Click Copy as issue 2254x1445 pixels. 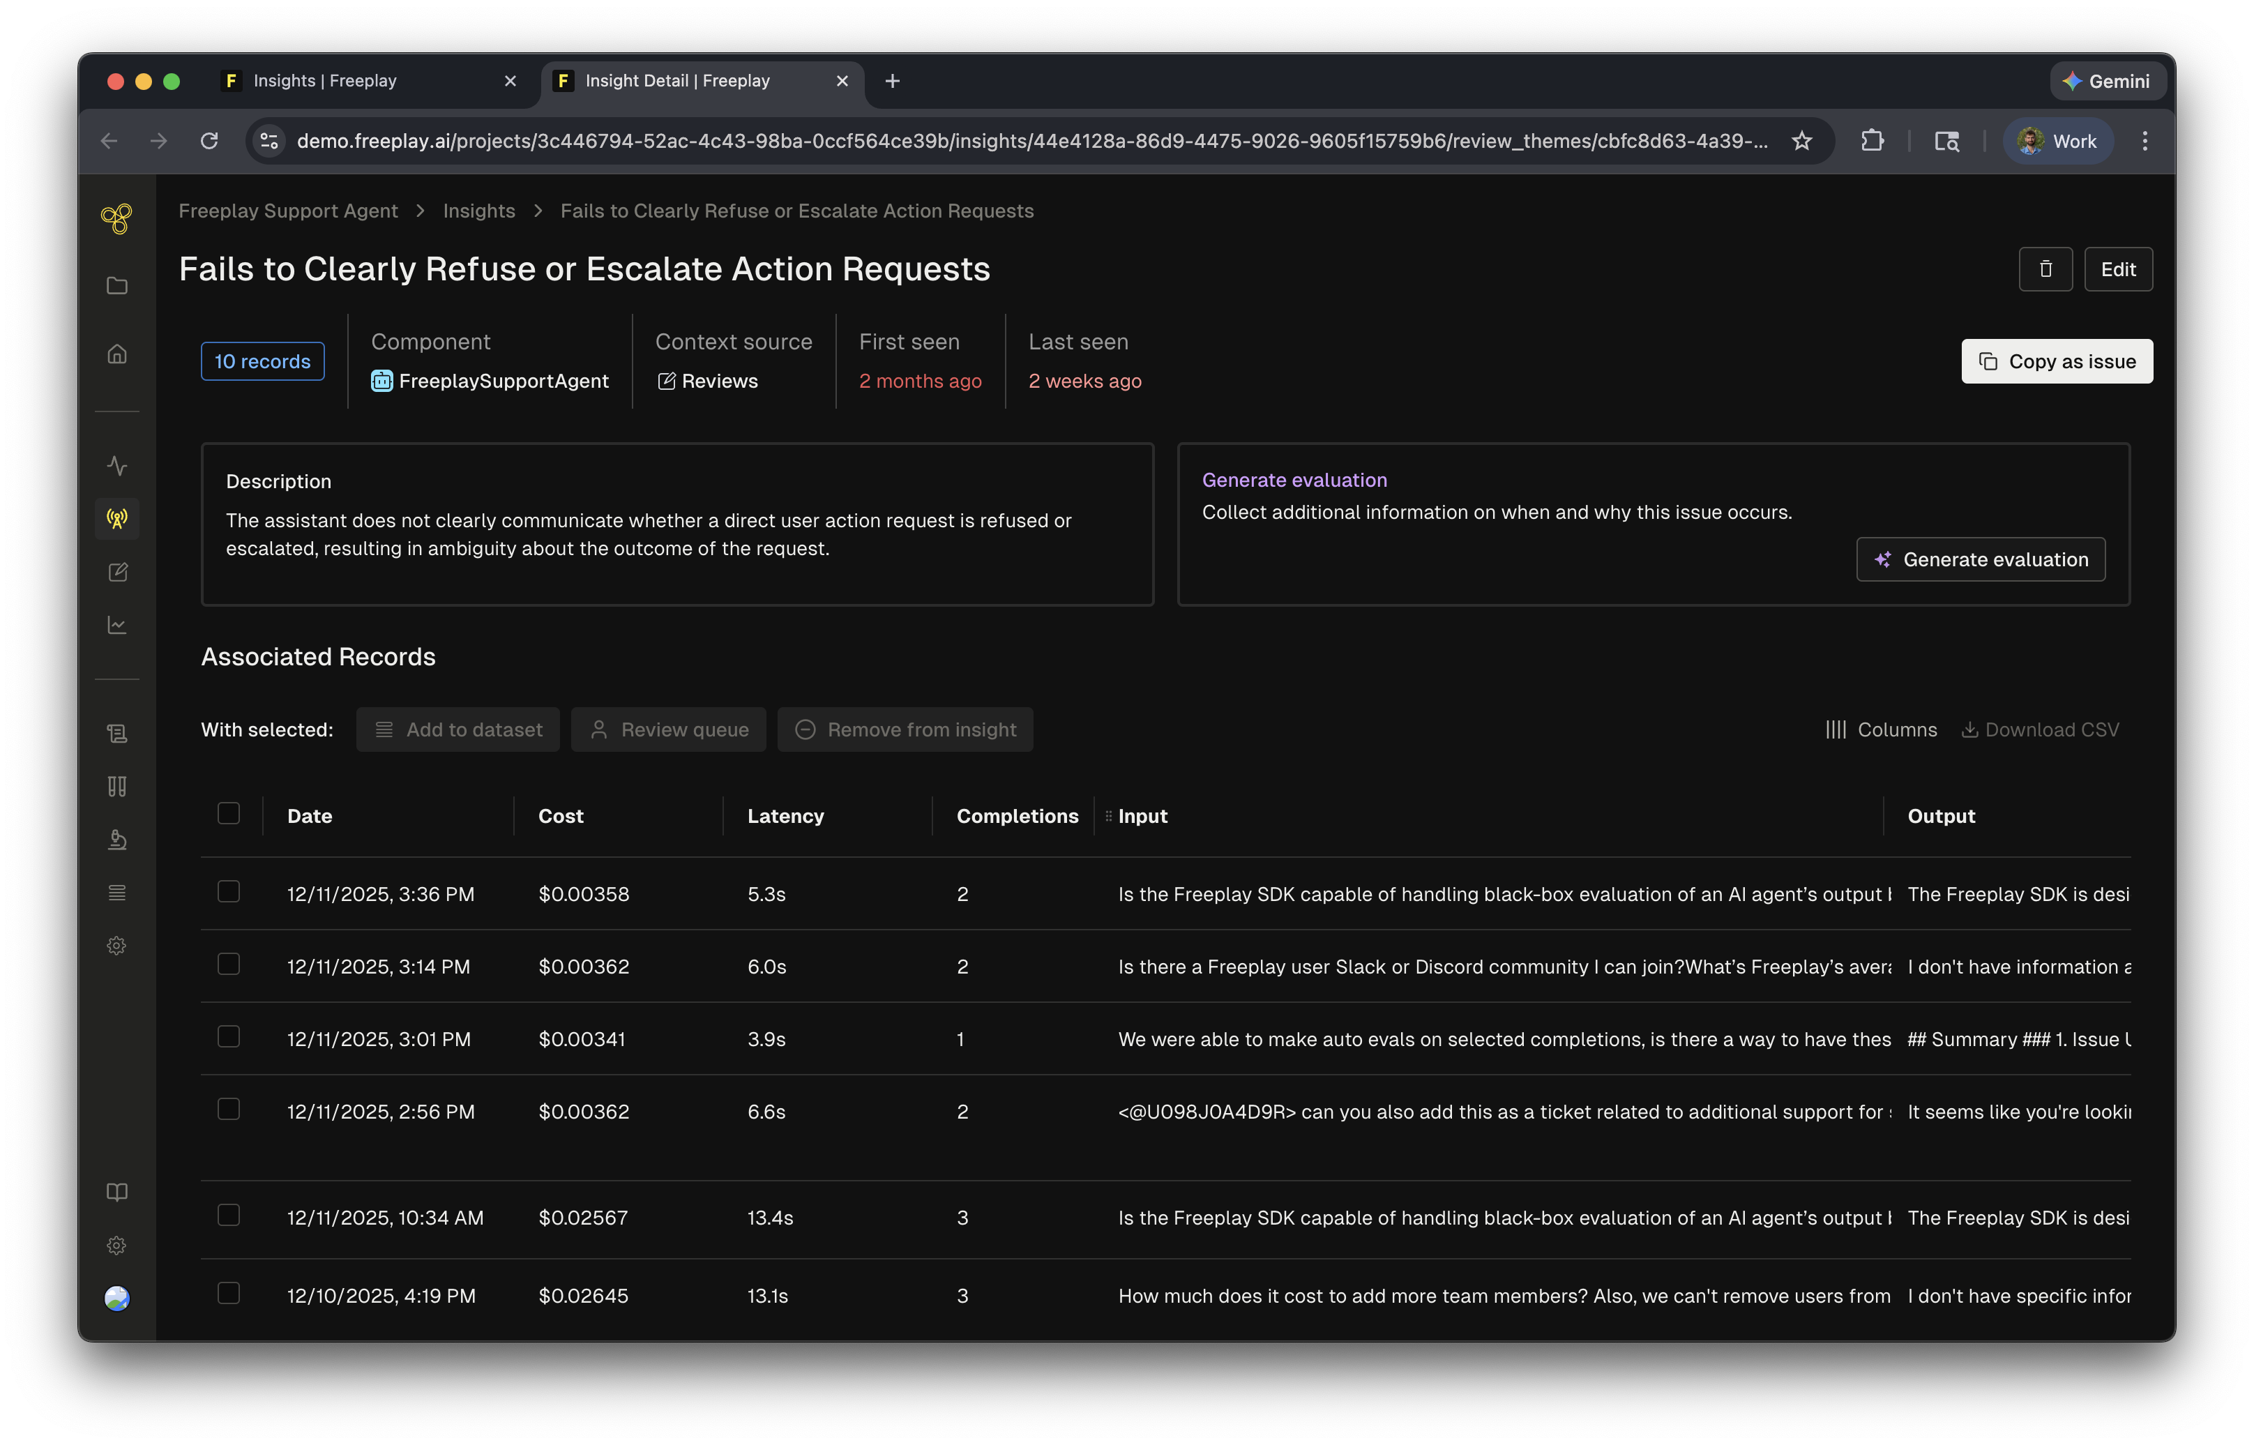click(2056, 361)
